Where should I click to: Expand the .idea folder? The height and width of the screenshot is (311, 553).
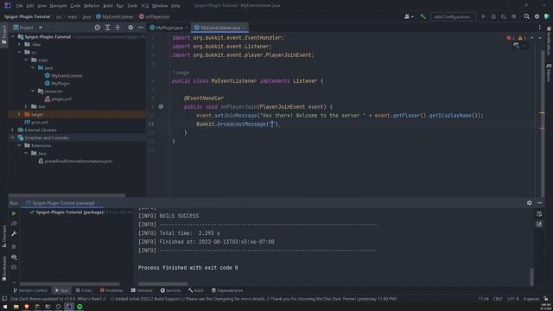click(x=19, y=44)
